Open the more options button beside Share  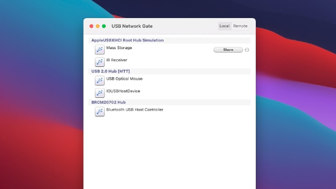247,50
